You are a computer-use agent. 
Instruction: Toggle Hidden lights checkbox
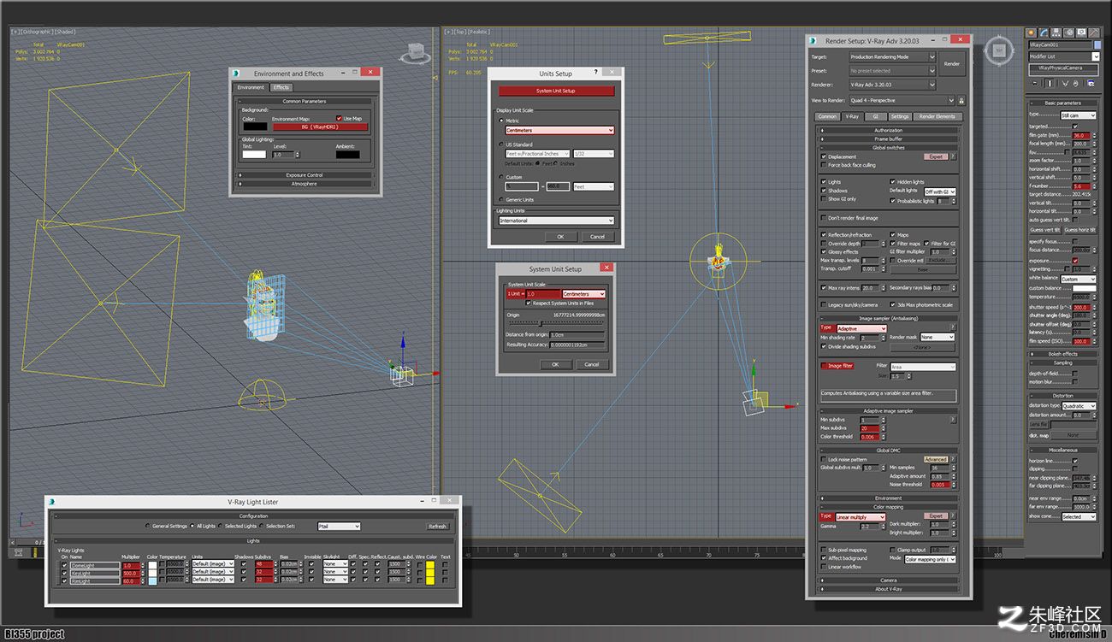click(893, 182)
